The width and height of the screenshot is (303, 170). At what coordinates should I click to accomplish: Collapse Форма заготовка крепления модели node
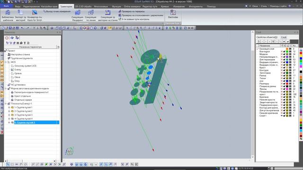tap(6, 88)
